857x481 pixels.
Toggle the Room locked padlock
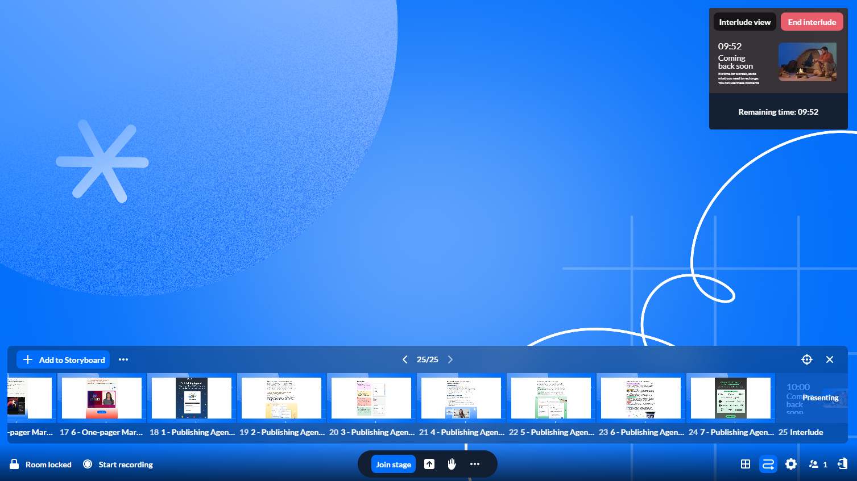tap(15, 464)
